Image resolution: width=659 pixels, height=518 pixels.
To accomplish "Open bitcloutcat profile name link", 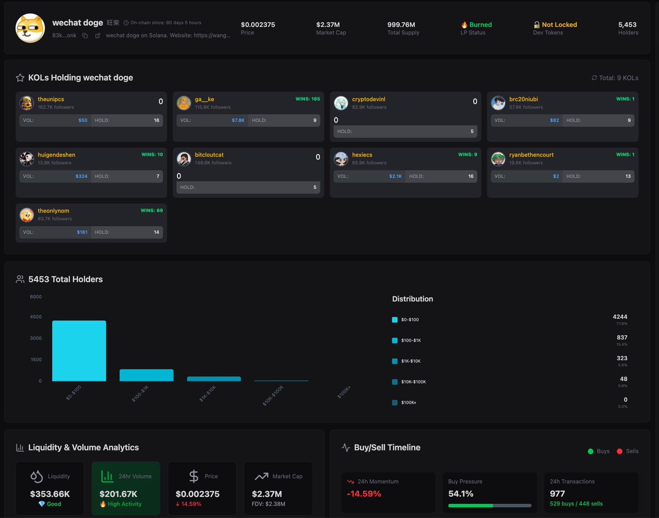I will [x=209, y=155].
